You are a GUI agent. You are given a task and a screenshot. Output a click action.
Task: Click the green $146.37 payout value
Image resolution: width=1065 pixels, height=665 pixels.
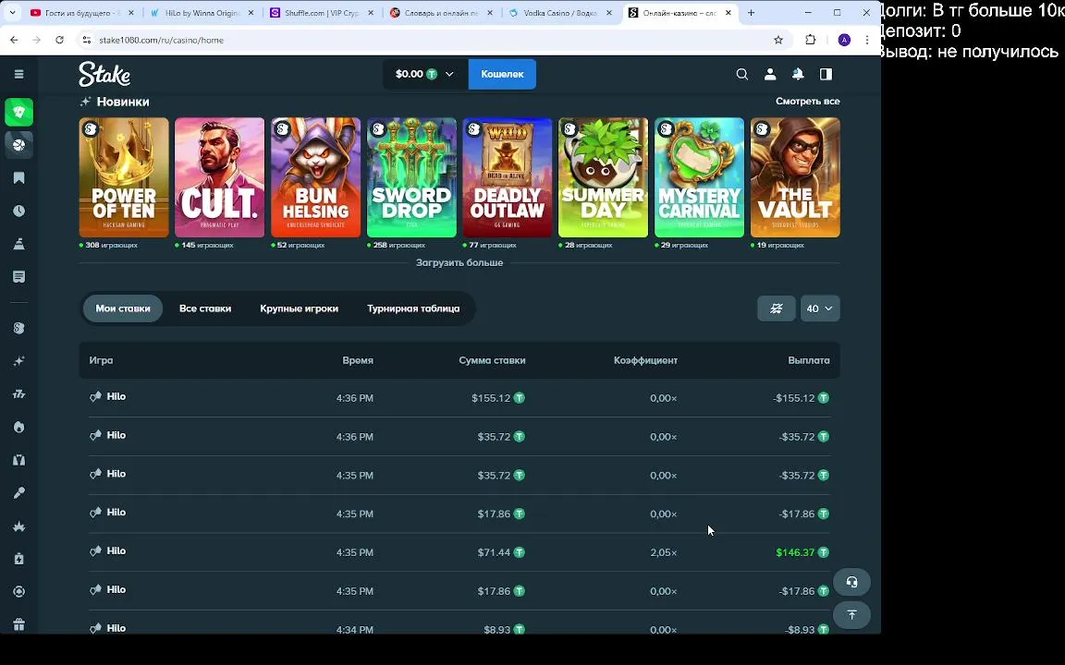coord(795,552)
